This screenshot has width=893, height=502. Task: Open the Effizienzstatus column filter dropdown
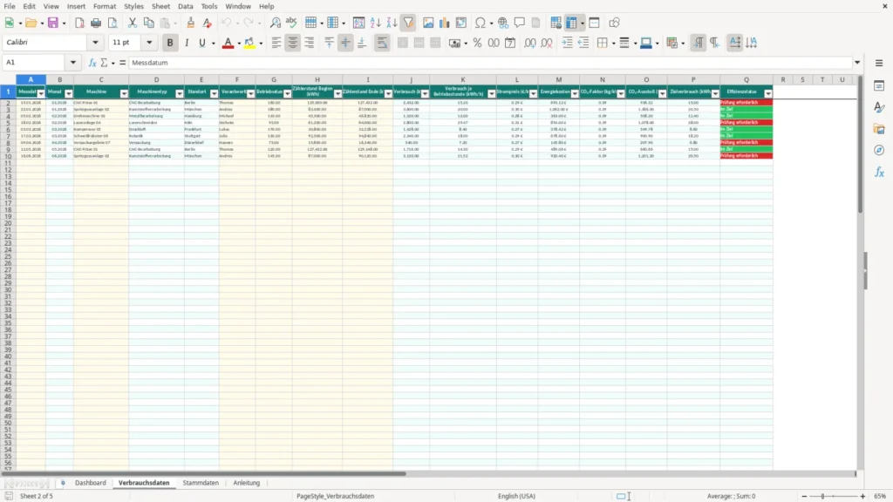pyautogui.click(x=768, y=93)
